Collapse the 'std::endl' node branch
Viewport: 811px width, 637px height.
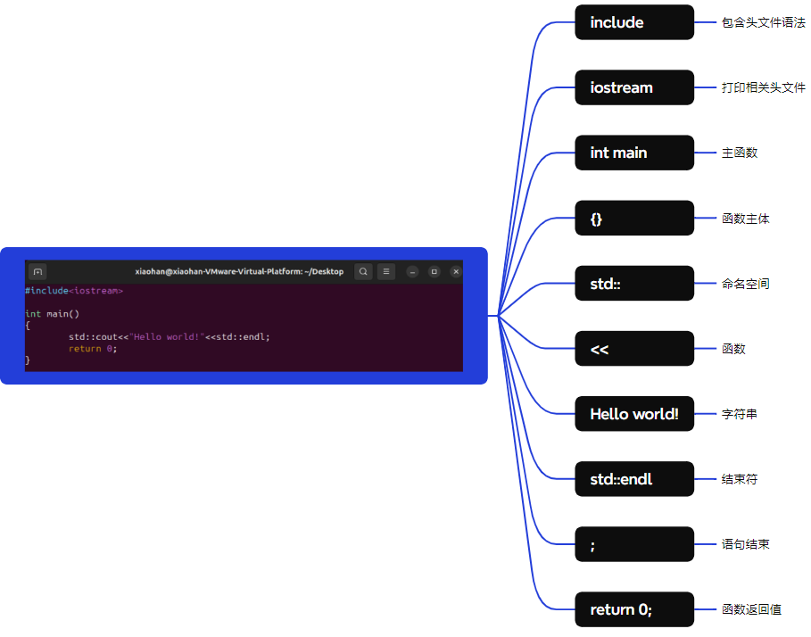tap(633, 479)
